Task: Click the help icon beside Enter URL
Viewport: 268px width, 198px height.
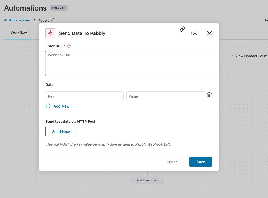Action: [x=69, y=46]
